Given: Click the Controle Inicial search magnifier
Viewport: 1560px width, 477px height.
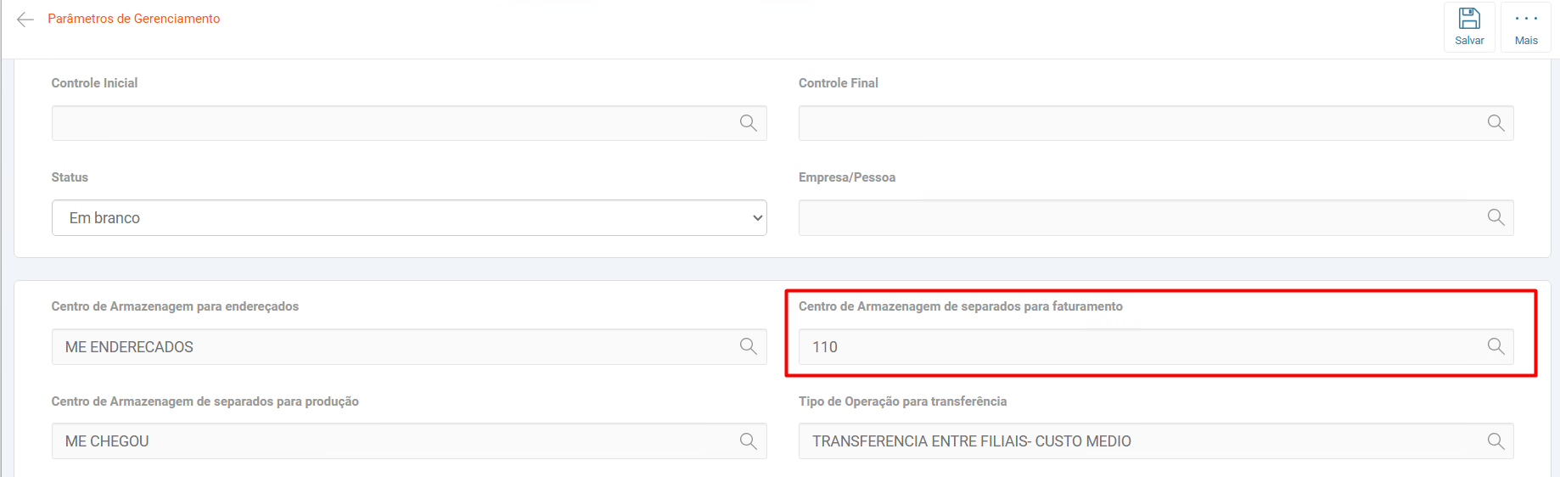Looking at the screenshot, I should point(748,123).
